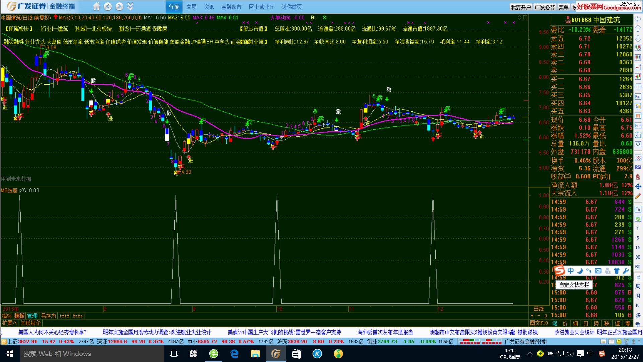Screen dimensions: 643x362
Task: Go to the home page icon
Action: point(96,6)
